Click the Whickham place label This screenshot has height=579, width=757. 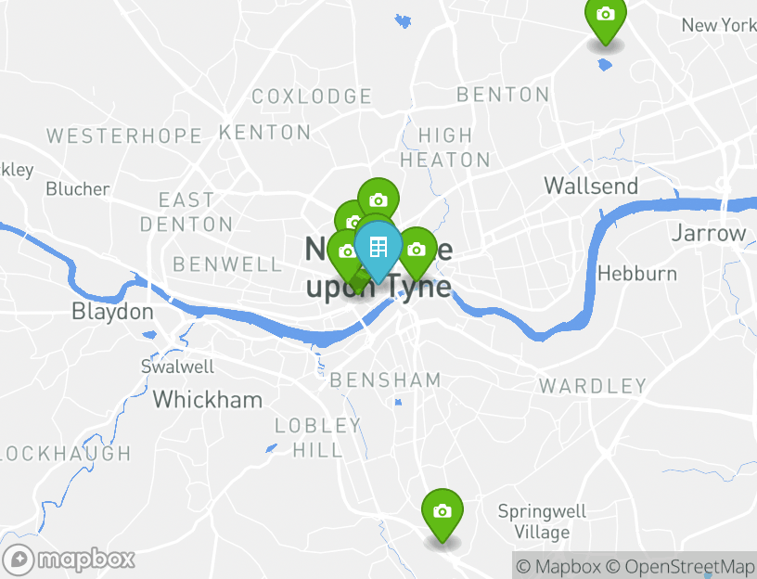click(208, 400)
